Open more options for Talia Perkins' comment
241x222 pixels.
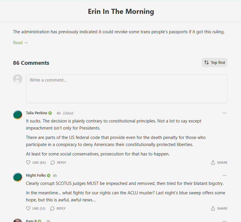[225, 113]
